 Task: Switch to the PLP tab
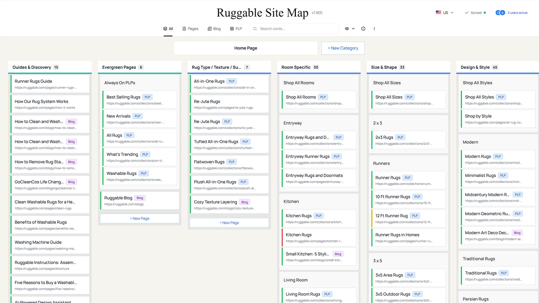click(236, 29)
